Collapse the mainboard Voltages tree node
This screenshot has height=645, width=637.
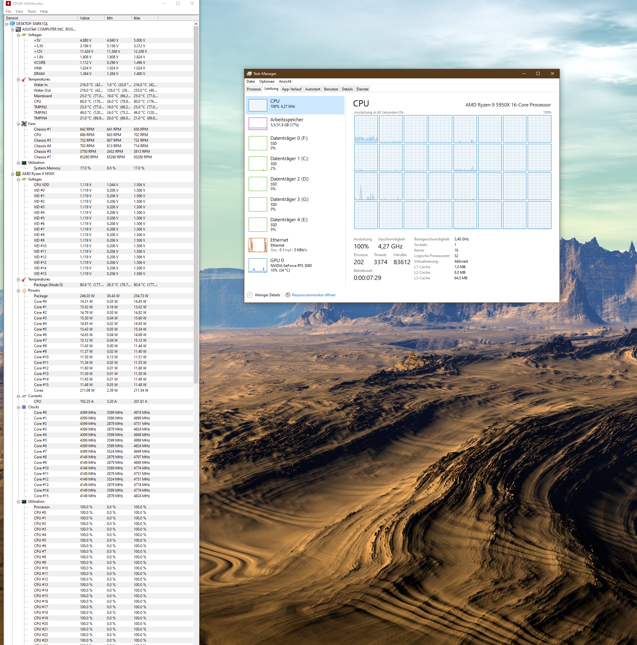(x=19, y=35)
